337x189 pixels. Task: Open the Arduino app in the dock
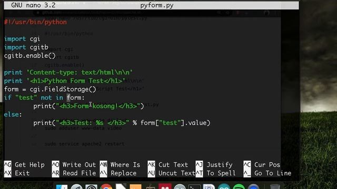tap(224, 186)
